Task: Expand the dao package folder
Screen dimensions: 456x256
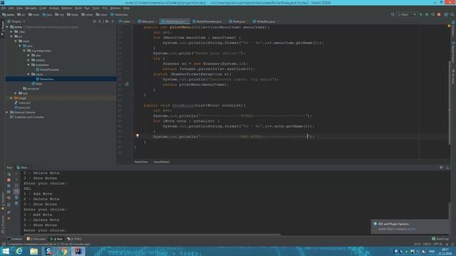Action: 28,55
